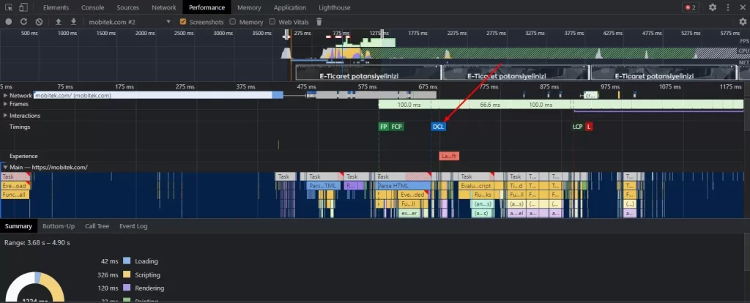Open the Lighthouse tab
750x303 pixels.
334,7
